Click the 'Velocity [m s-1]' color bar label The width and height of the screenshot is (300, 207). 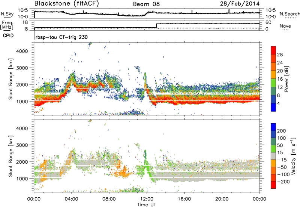(x=293, y=156)
